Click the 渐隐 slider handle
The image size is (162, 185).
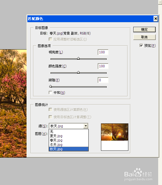(x=51, y=86)
